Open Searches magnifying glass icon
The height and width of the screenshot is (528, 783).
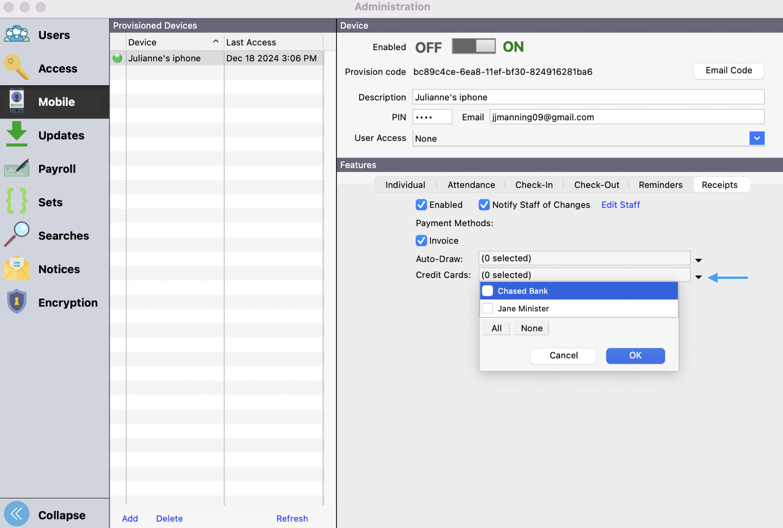pos(16,235)
